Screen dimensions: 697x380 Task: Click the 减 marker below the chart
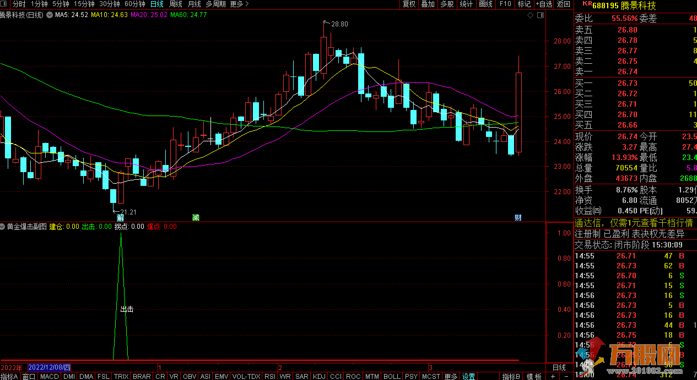(196, 218)
